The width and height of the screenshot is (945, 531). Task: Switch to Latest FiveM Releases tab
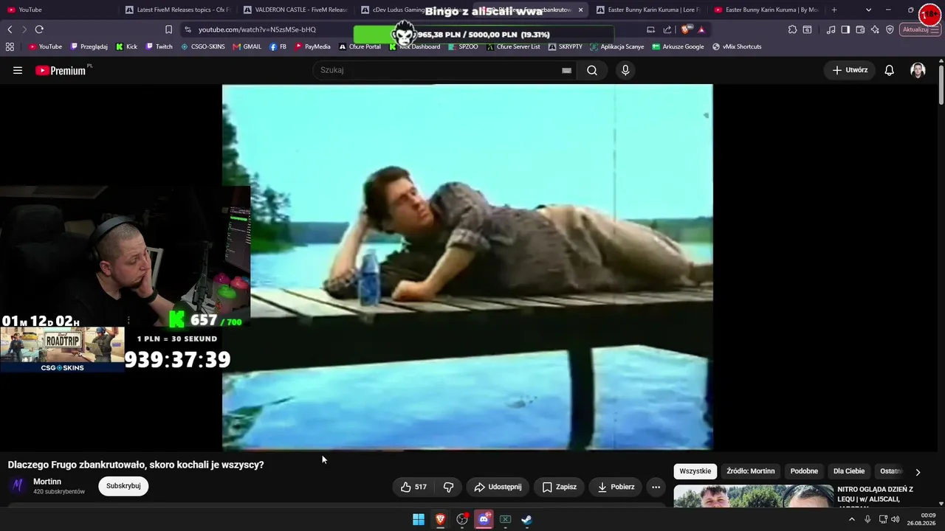177,10
